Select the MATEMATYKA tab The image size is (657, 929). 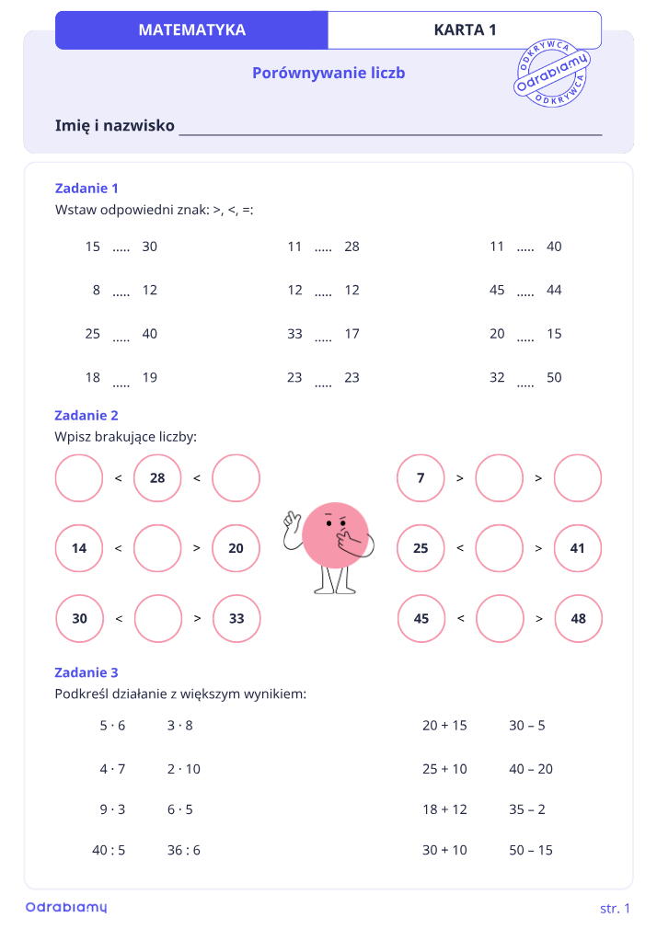191,30
